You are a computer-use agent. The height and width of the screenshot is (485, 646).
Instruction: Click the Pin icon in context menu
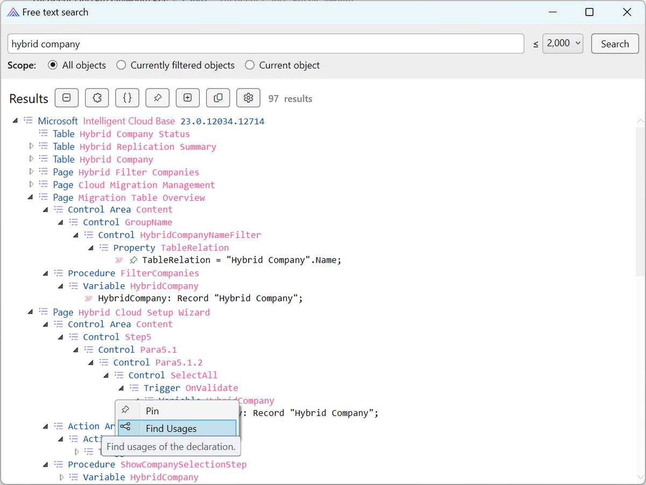point(125,410)
